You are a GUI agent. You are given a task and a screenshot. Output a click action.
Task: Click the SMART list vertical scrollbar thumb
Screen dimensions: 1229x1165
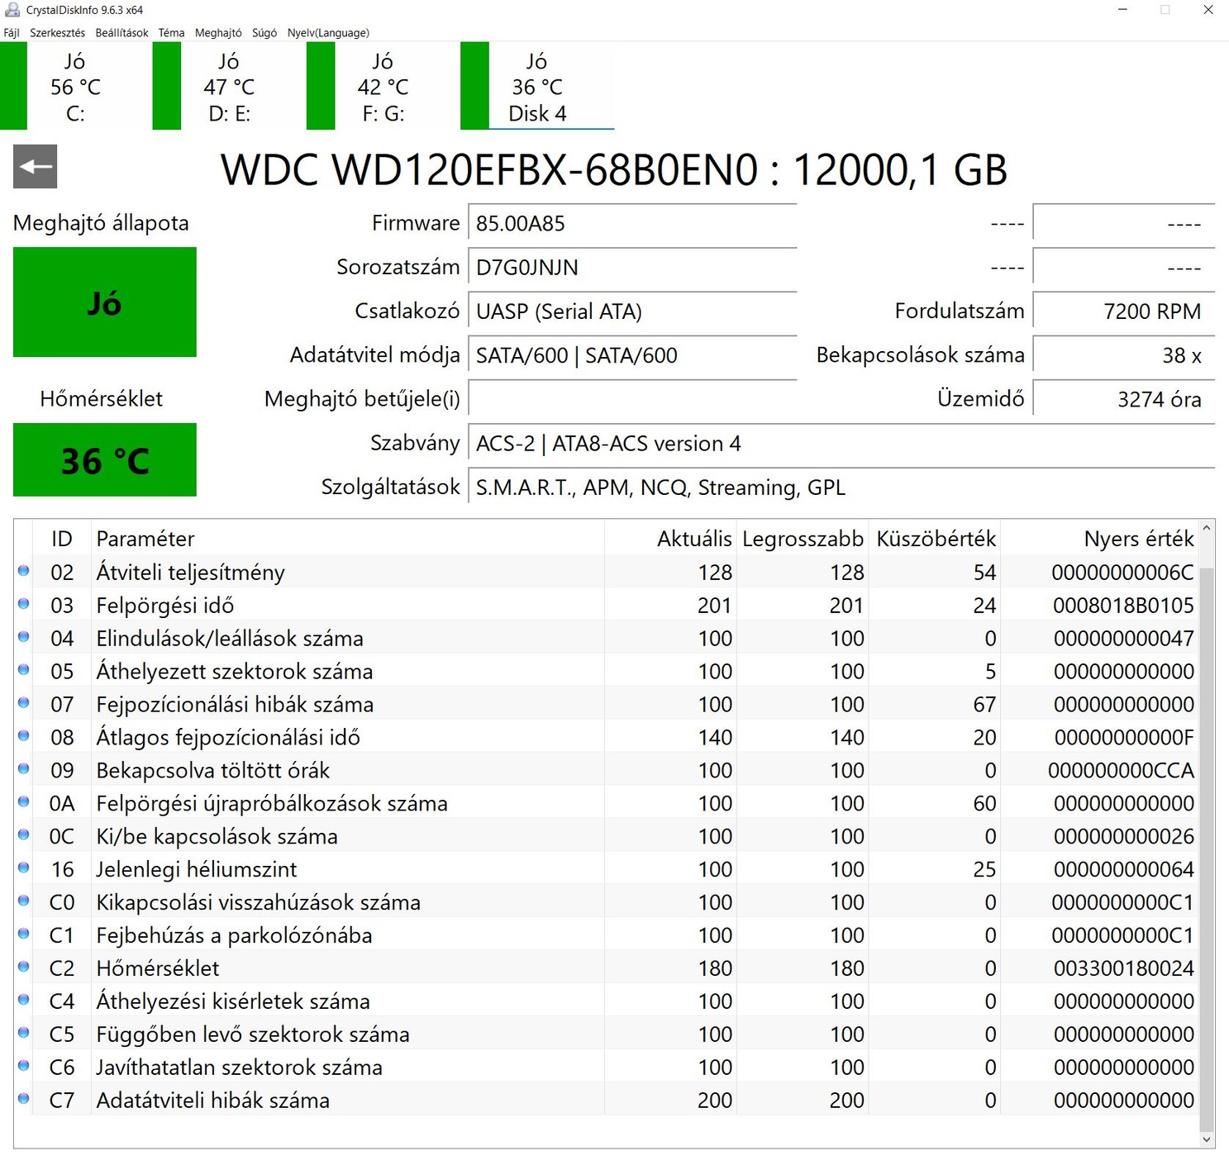point(1208,849)
